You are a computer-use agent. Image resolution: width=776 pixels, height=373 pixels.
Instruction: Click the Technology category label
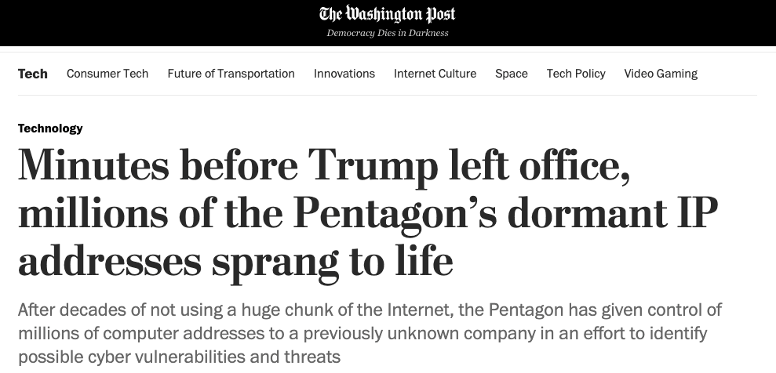(50, 129)
